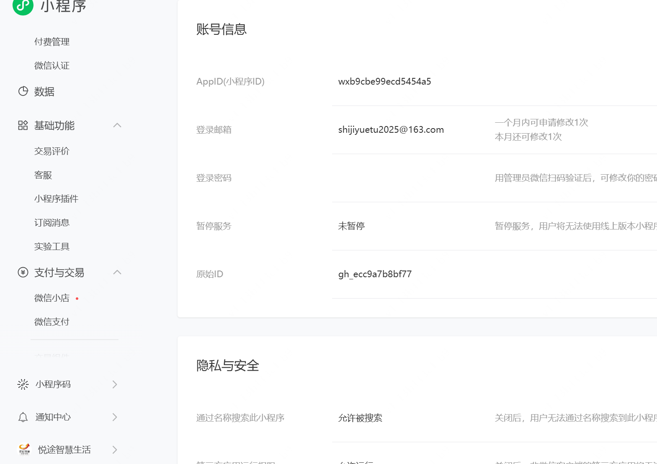Expand the 悦途智慧生活 account arrow
Screen dimensions: 657x464
coord(115,449)
